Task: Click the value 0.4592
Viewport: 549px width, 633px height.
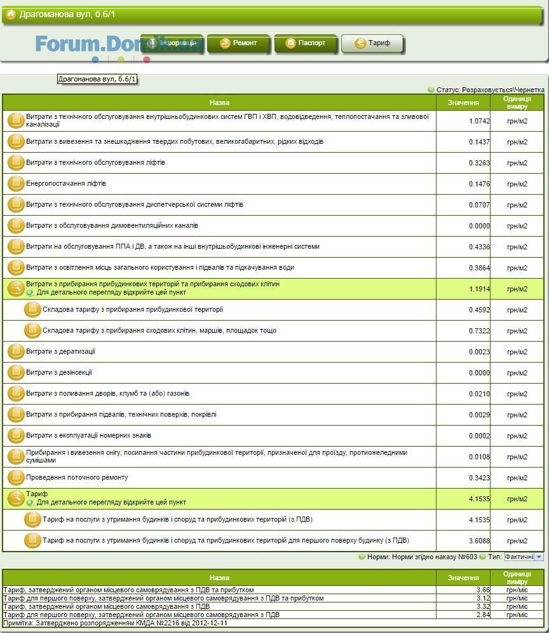Action: pyautogui.click(x=479, y=310)
